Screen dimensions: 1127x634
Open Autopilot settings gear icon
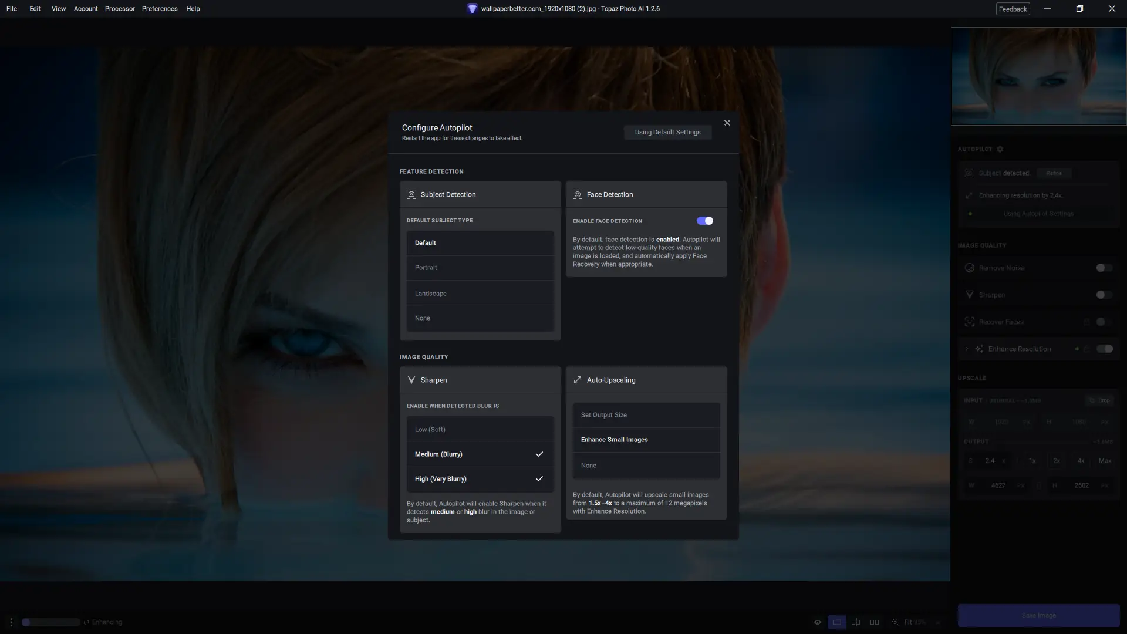1000,149
